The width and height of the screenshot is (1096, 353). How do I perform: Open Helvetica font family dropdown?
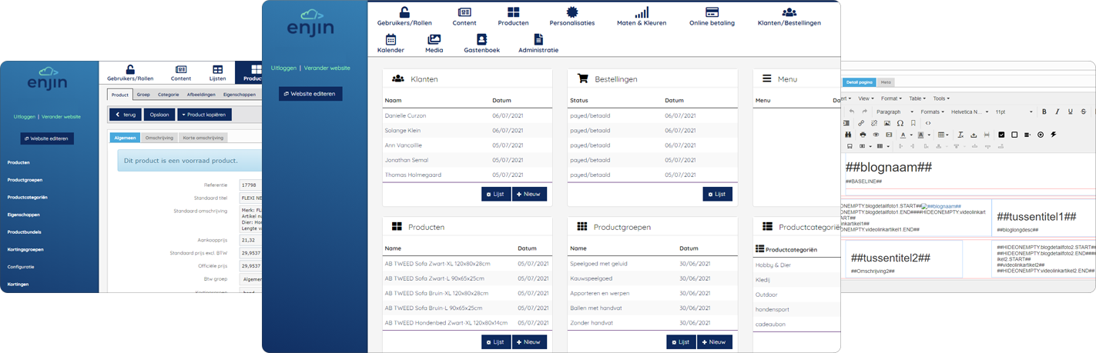970,112
